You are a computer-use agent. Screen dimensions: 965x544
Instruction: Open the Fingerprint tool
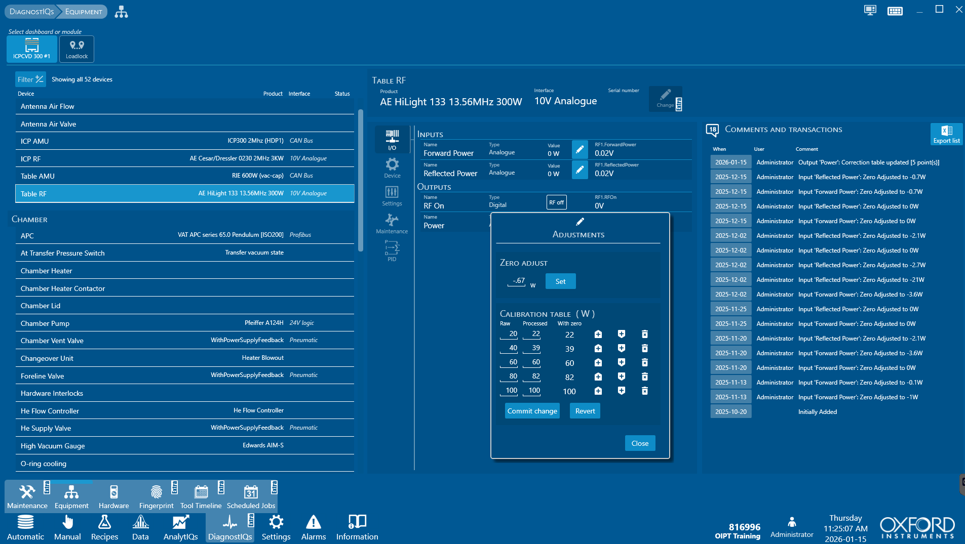pyautogui.click(x=156, y=496)
